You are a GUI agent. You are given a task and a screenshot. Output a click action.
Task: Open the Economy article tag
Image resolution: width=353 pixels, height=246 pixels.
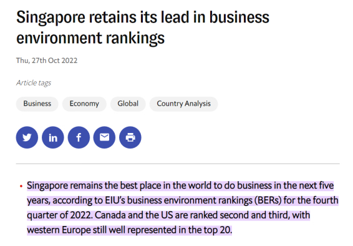(x=84, y=104)
